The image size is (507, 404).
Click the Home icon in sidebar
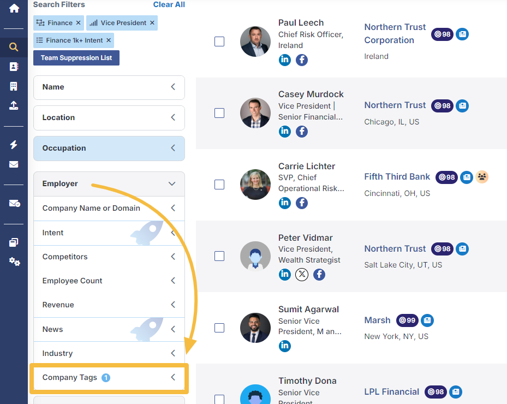tap(14, 9)
